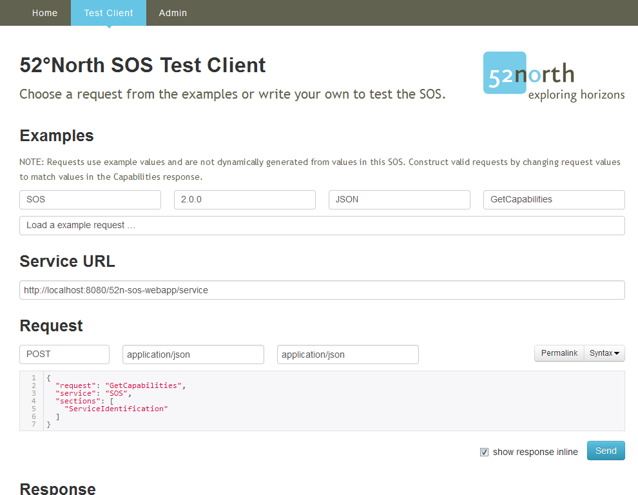Select the Test Client tab
This screenshot has height=495, width=638.
point(109,13)
